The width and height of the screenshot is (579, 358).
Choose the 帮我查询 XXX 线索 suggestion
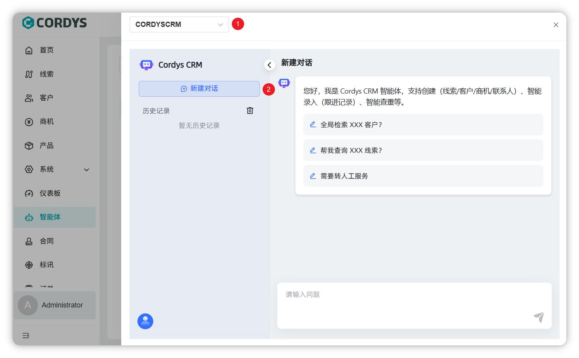423,150
